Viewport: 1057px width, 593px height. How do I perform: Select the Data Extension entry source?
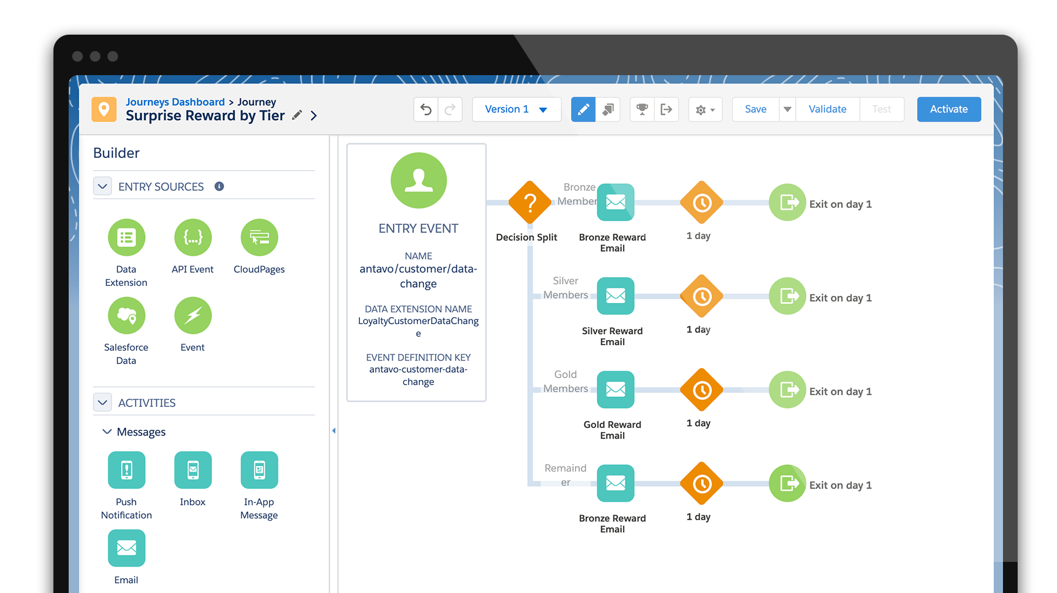tap(126, 238)
